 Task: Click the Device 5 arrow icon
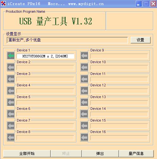click(x=11, y=102)
